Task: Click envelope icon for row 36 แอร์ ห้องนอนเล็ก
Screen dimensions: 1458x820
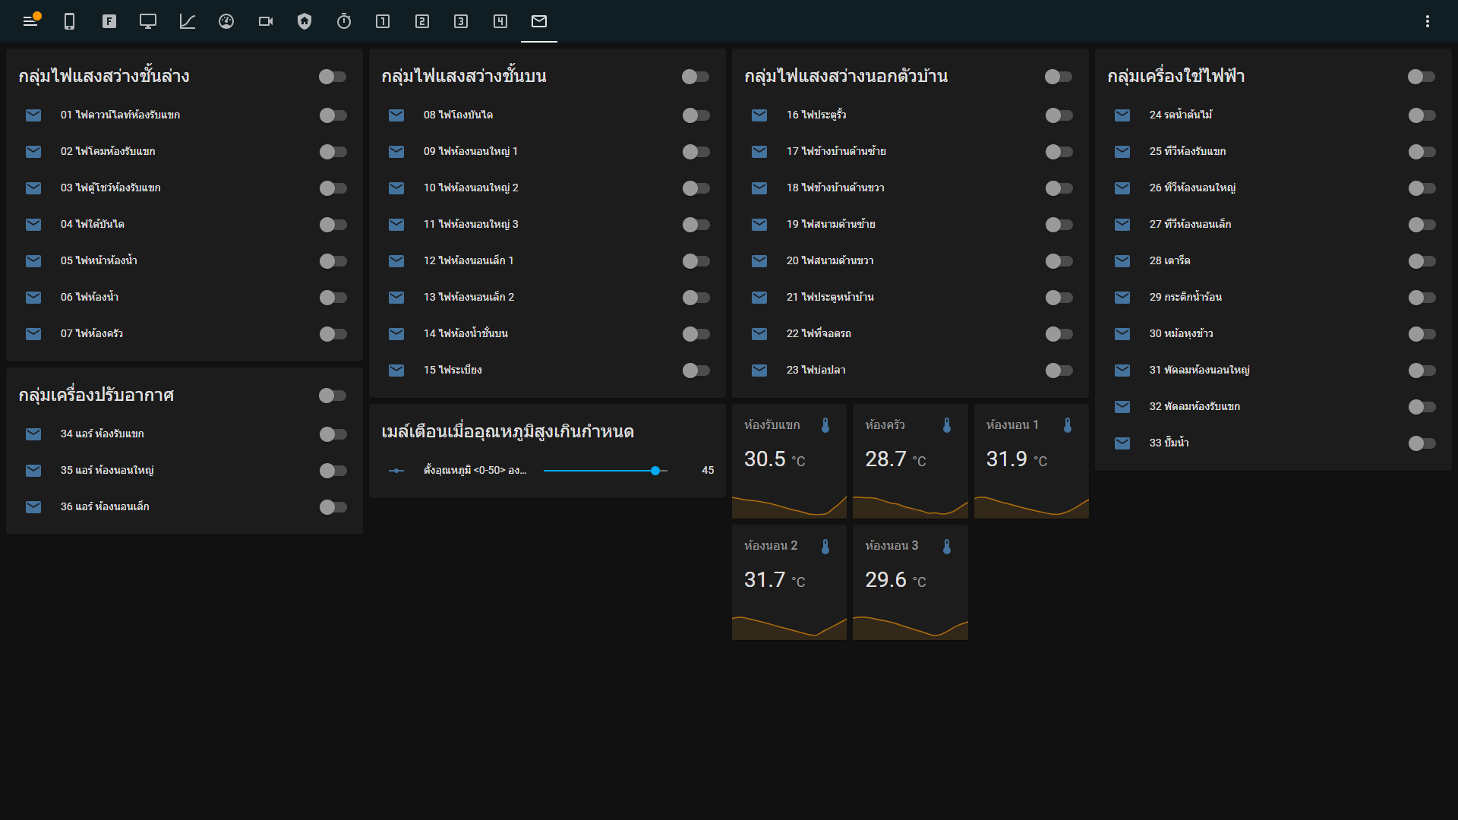Action: 33,507
